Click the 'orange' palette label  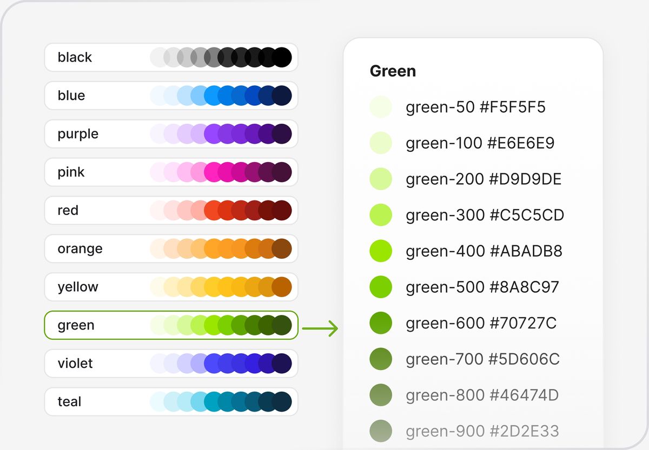(x=80, y=249)
